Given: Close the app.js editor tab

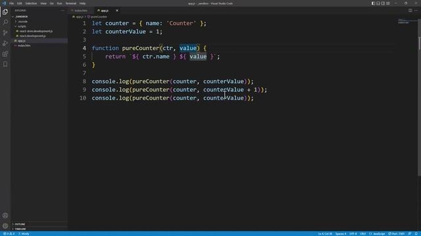Looking at the screenshot, I should coord(117,10).
